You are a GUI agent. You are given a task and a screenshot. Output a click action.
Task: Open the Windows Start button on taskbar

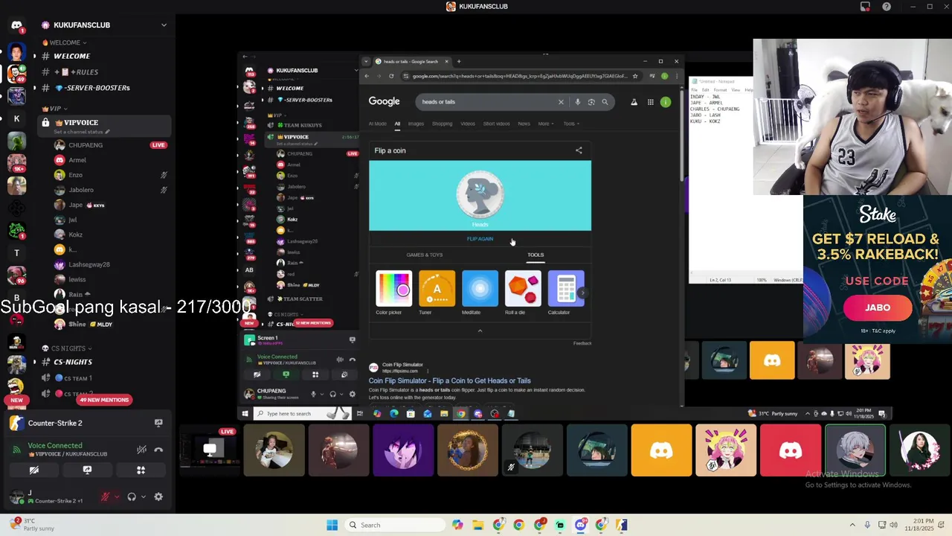[x=332, y=525]
